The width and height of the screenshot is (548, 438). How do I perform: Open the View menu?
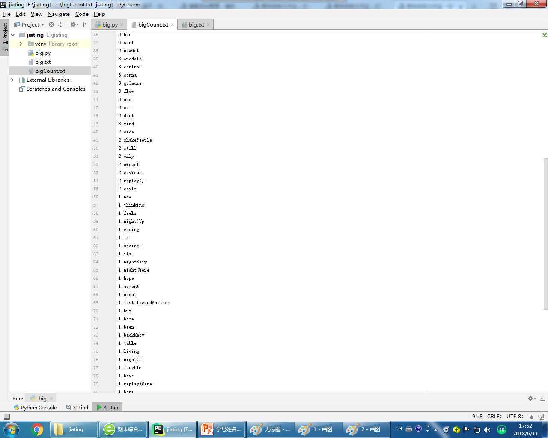point(36,14)
